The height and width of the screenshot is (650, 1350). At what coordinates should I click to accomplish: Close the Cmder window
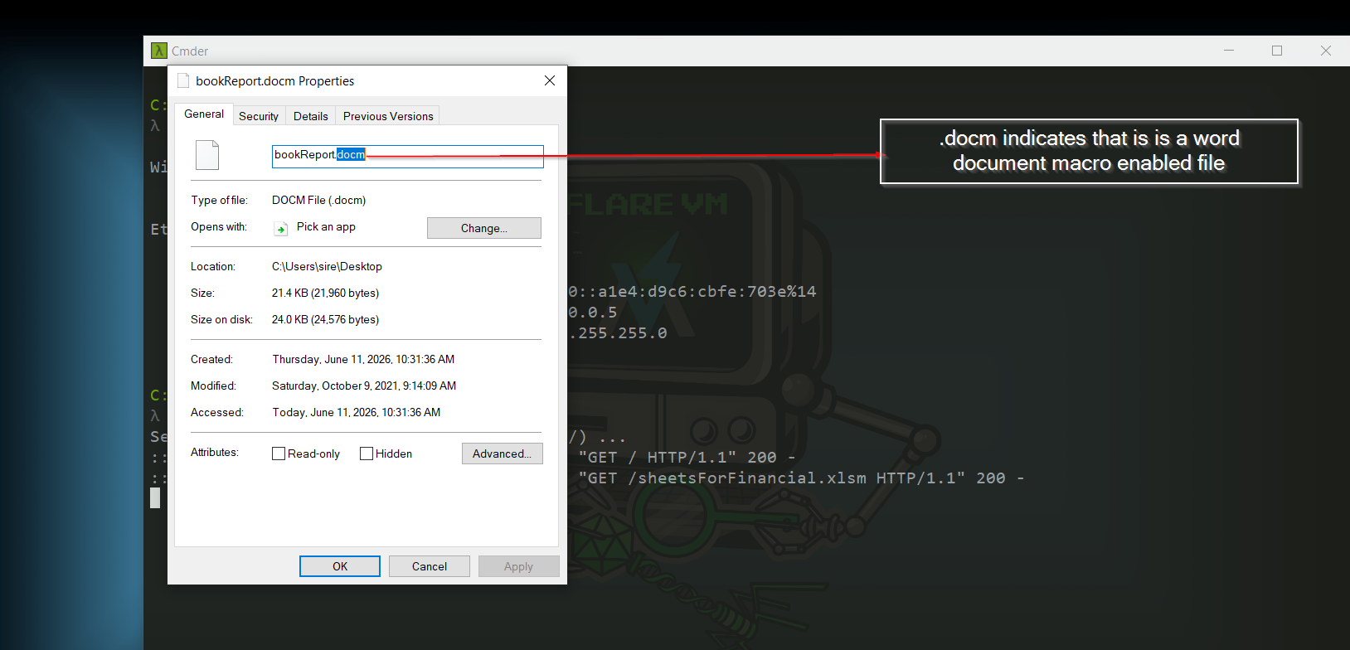click(1326, 51)
